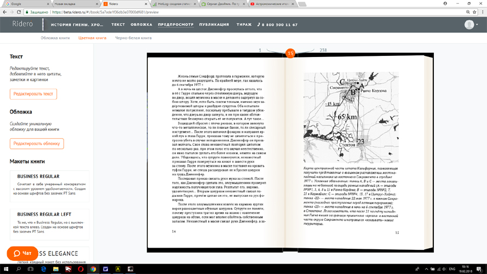Click page number 1 at slider start

click(x=260, y=50)
